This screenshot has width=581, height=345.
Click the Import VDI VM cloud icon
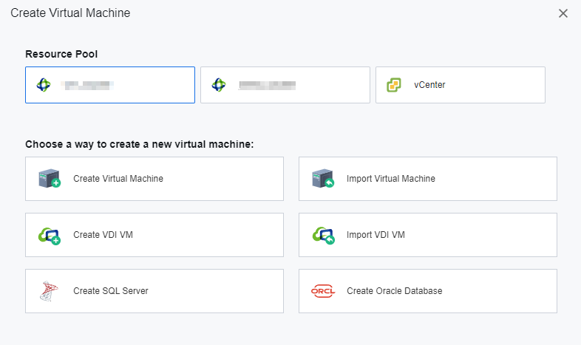pyautogui.click(x=323, y=235)
